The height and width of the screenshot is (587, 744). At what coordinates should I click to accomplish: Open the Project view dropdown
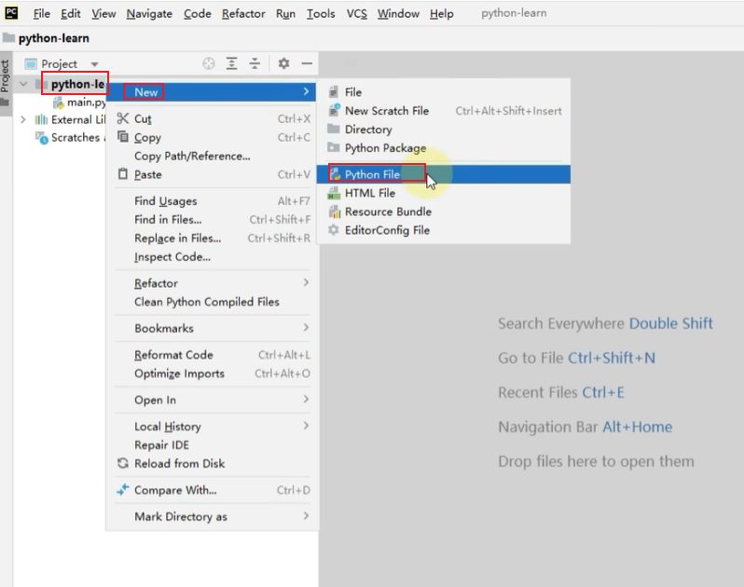click(94, 64)
